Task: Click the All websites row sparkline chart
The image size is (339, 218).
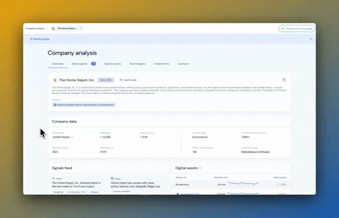Action: [x=243, y=184]
